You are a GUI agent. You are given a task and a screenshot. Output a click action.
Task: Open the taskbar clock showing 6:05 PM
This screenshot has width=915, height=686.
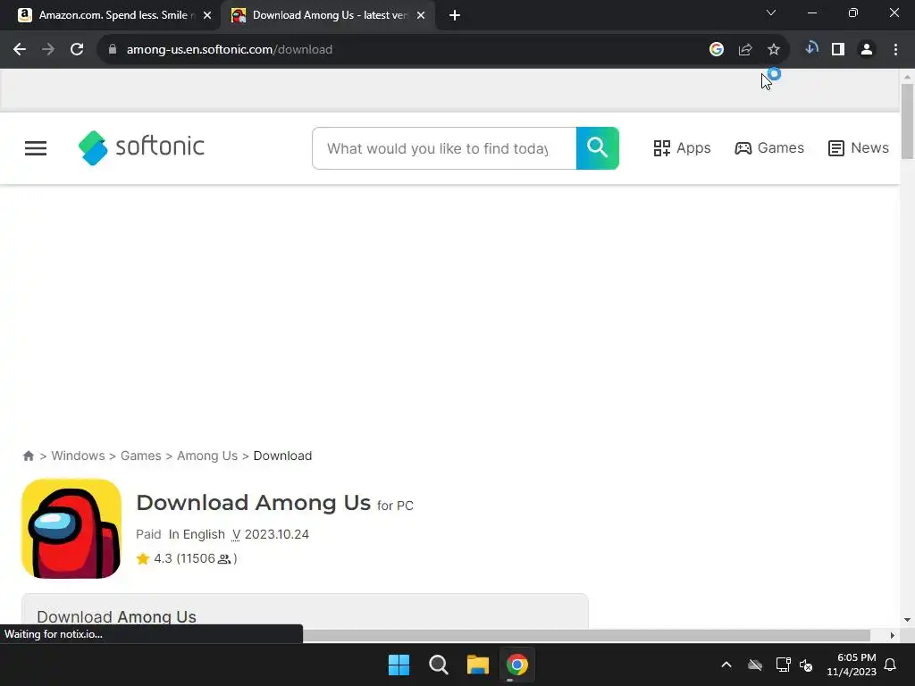pos(852,665)
